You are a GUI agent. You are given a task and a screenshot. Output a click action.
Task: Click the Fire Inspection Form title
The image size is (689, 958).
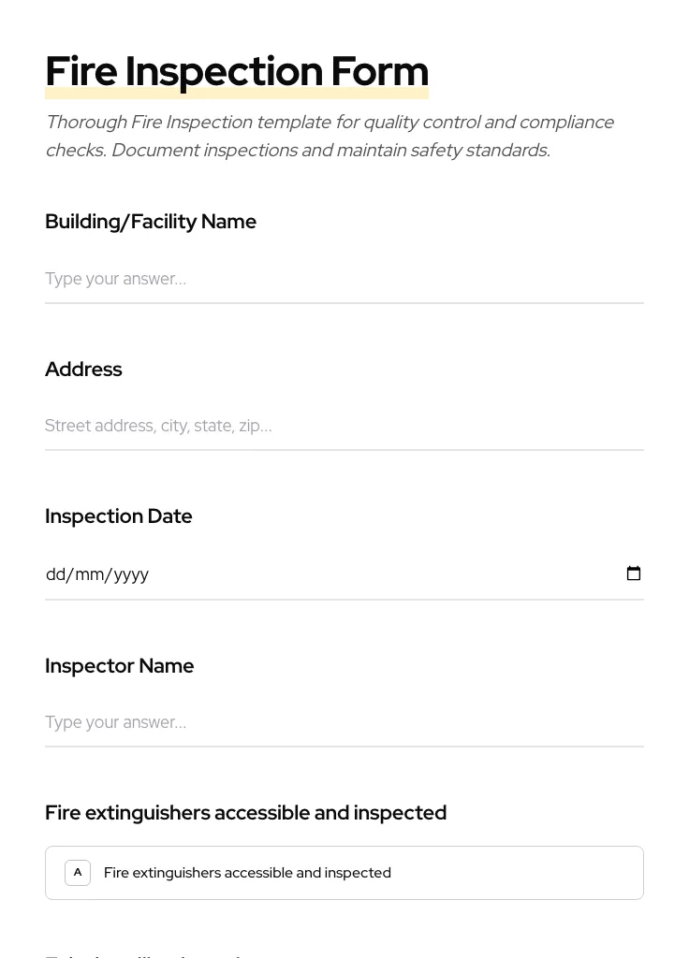point(237,70)
